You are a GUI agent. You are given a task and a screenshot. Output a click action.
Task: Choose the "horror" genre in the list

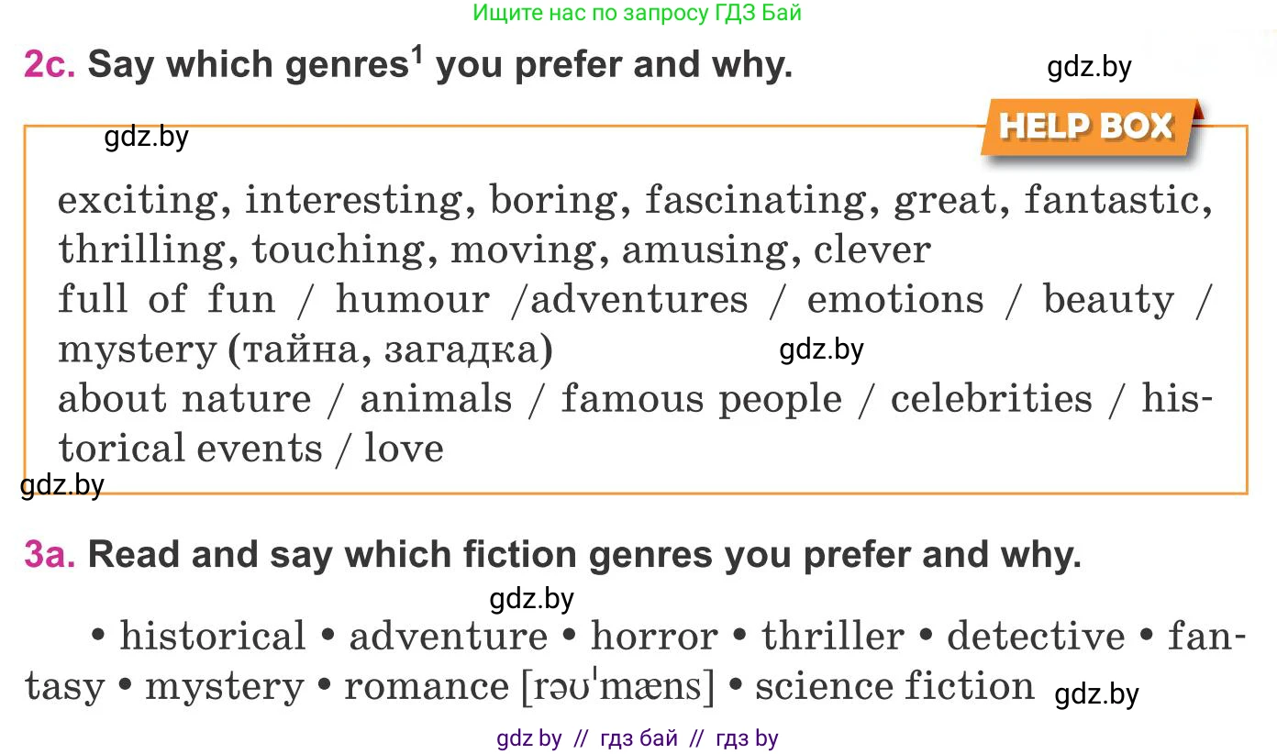point(654,637)
